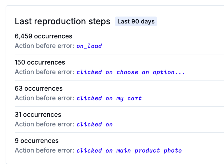Click "Action before error:" label beside on_load

tap(45, 46)
